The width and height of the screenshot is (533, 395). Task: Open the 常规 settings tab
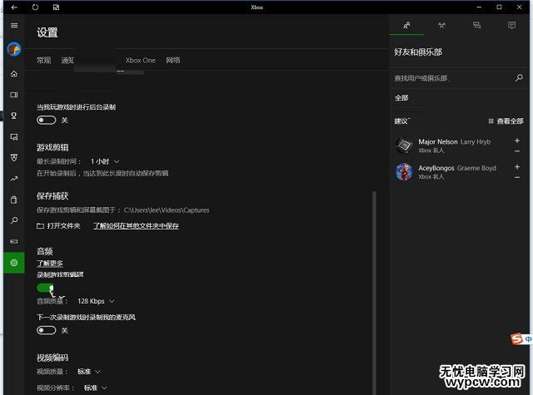click(x=44, y=60)
